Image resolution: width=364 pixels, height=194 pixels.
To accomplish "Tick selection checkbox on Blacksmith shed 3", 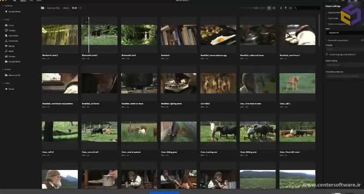I will coord(86,22).
